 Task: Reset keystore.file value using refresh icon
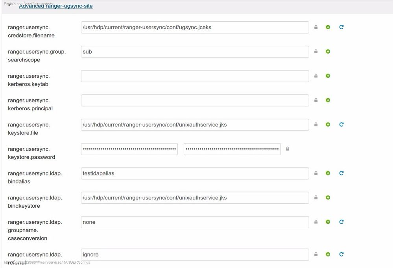[x=341, y=125]
